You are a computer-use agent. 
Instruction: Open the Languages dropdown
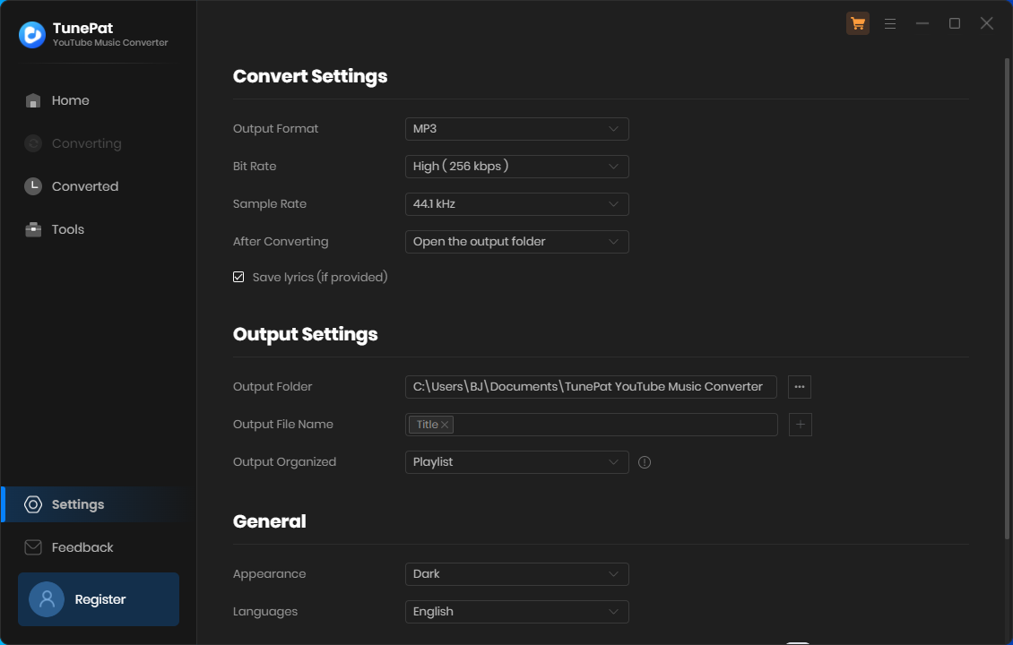pyautogui.click(x=517, y=612)
